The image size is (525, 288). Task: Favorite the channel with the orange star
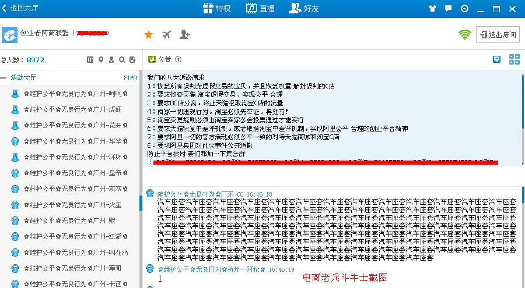(x=148, y=34)
